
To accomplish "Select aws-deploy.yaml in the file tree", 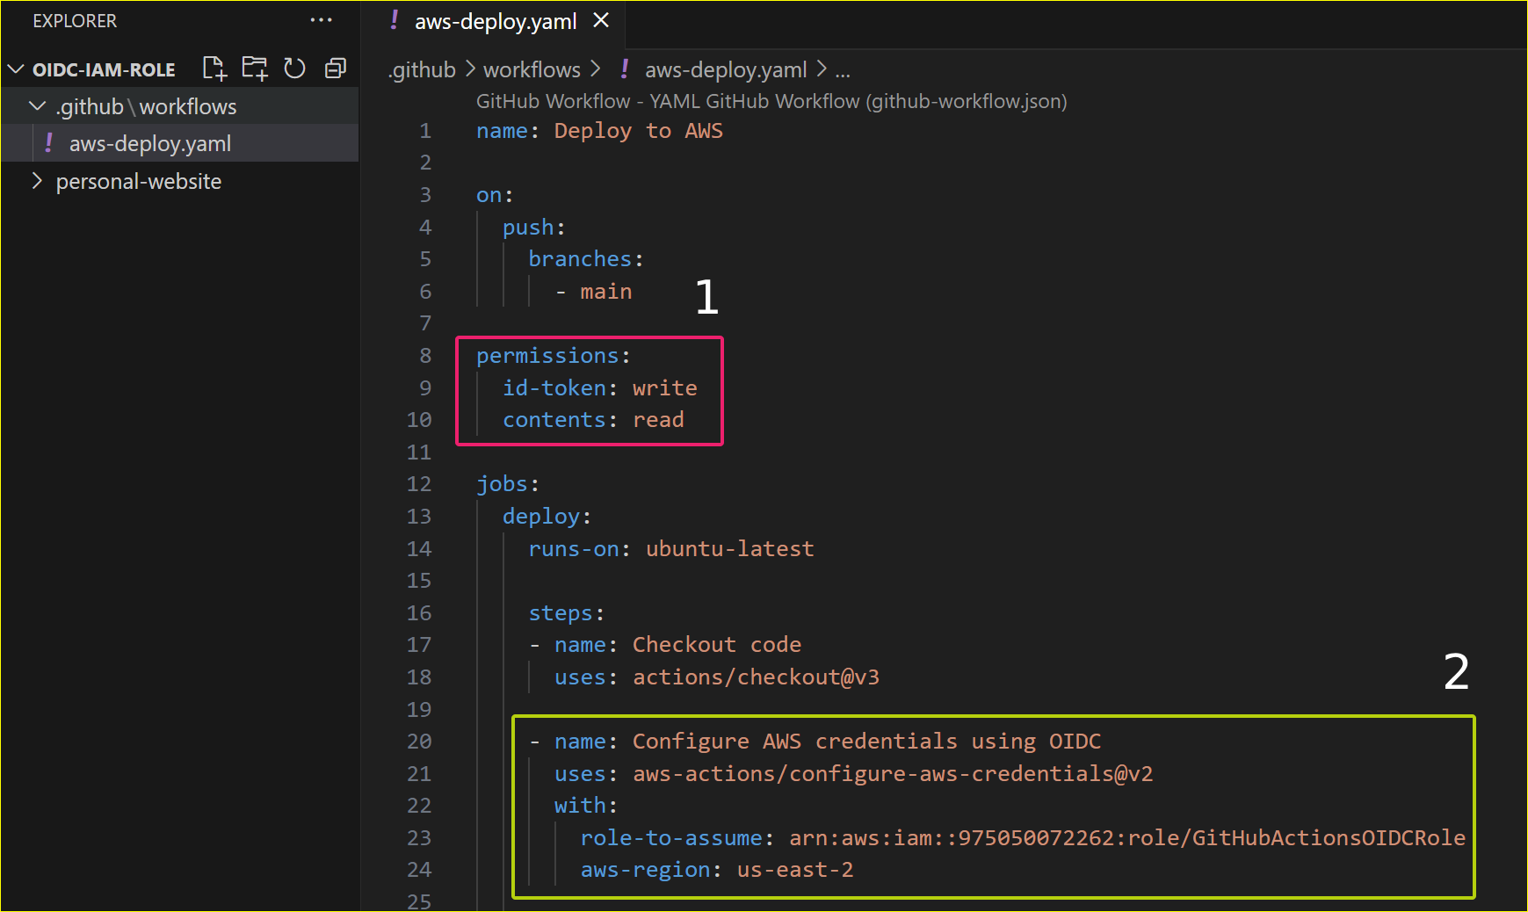I will pos(149,143).
